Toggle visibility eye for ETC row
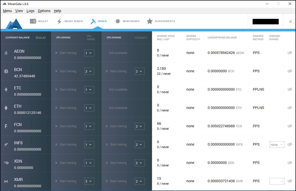 tap(290, 89)
